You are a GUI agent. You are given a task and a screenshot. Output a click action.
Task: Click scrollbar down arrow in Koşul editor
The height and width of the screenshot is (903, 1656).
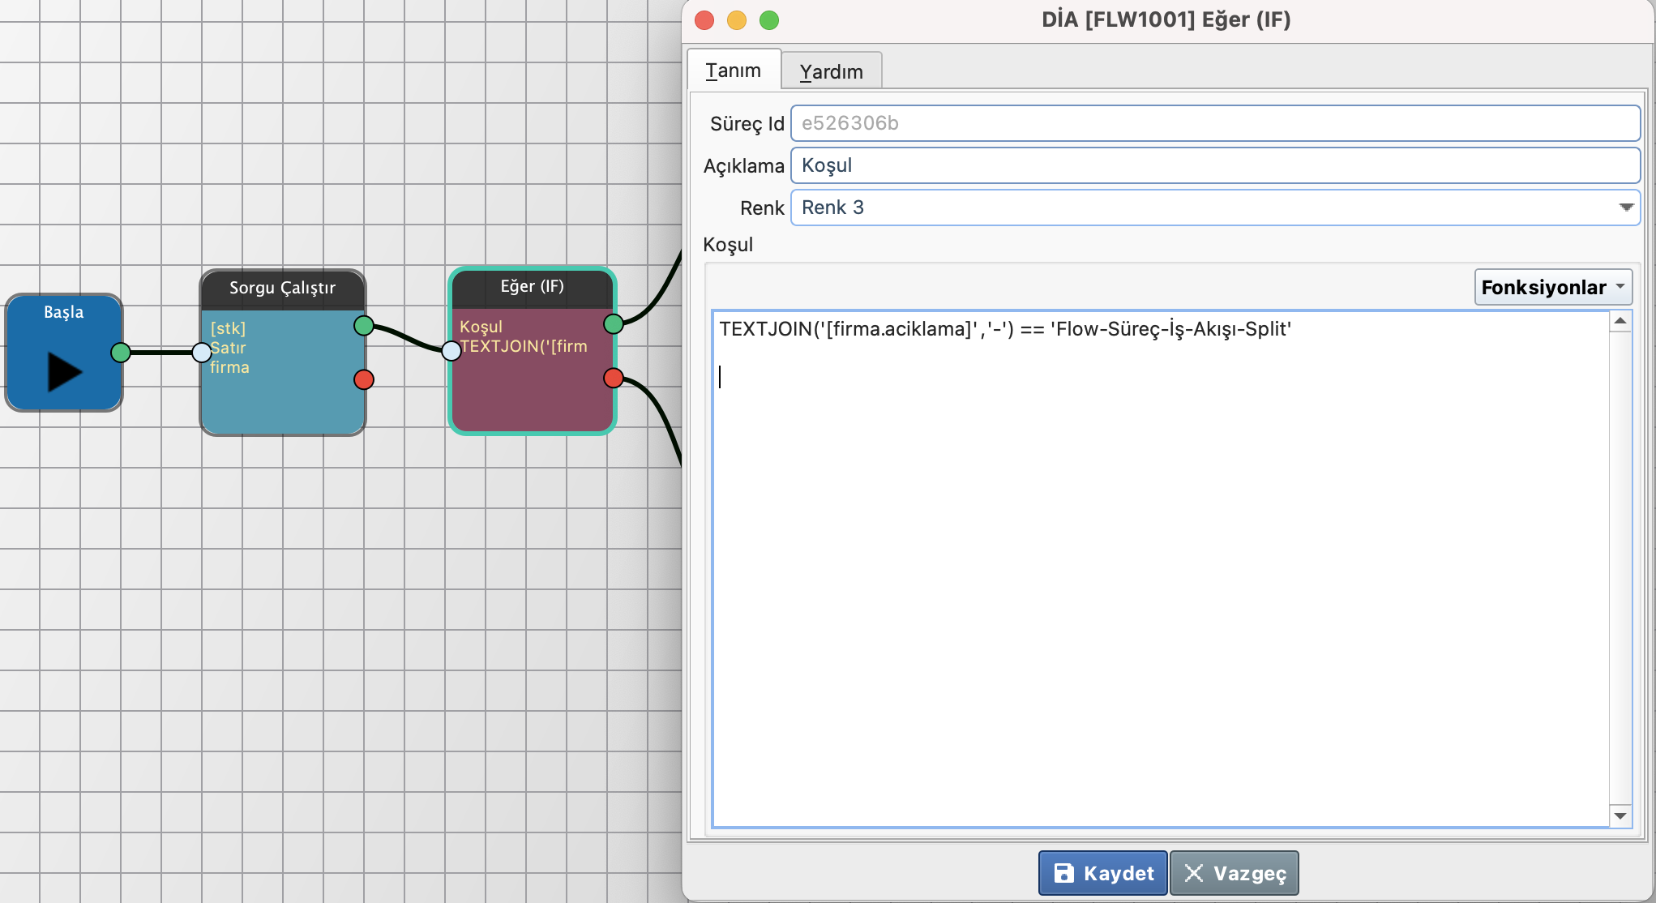point(1620,816)
